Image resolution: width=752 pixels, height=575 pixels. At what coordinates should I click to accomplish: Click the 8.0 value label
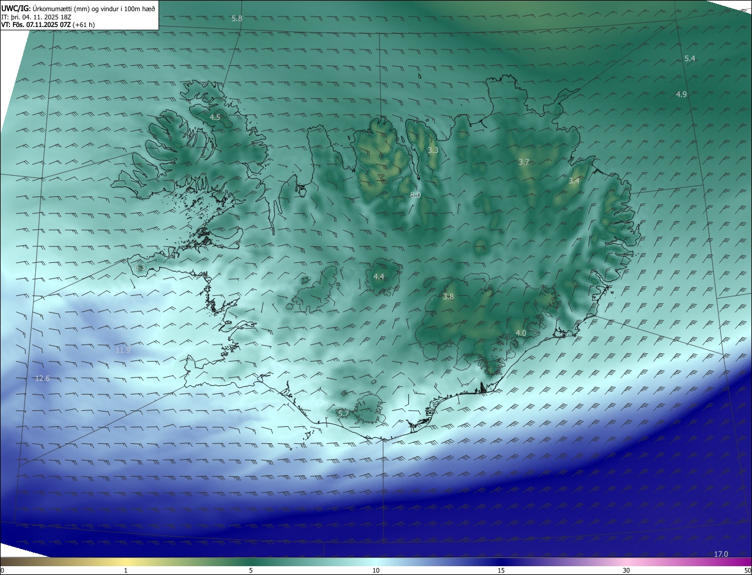pyautogui.click(x=415, y=195)
